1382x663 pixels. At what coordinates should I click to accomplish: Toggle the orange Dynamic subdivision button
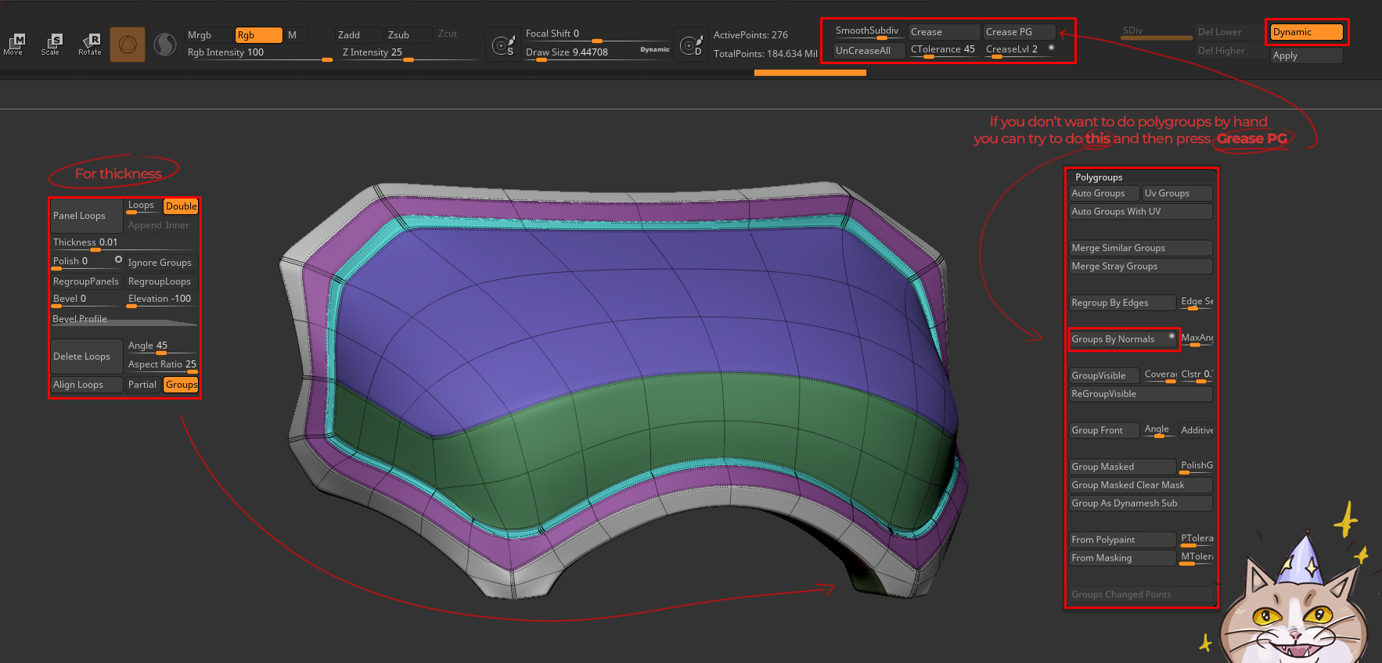click(x=1306, y=32)
